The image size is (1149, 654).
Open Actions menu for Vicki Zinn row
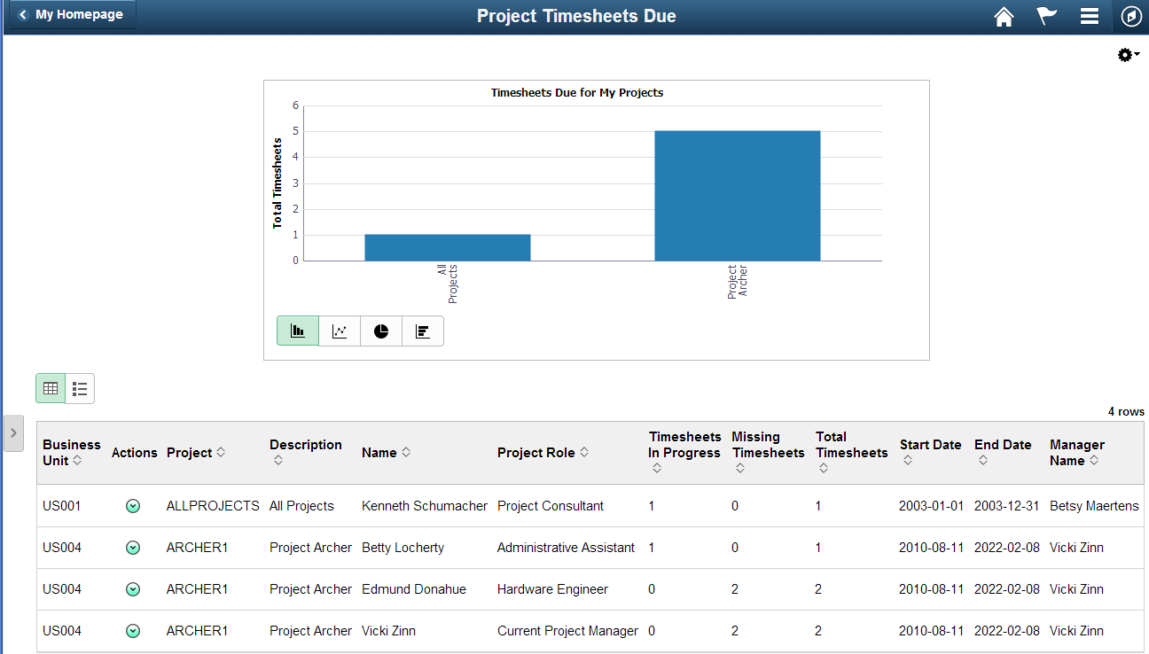pos(133,631)
